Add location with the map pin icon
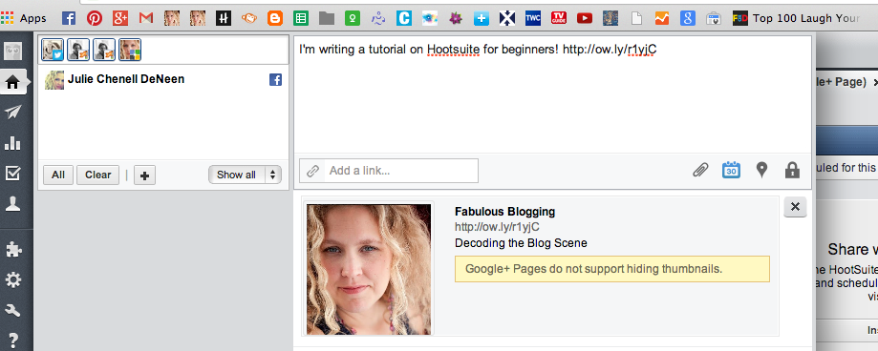The height and width of the screenshot is (351, 878). [761, 170]
